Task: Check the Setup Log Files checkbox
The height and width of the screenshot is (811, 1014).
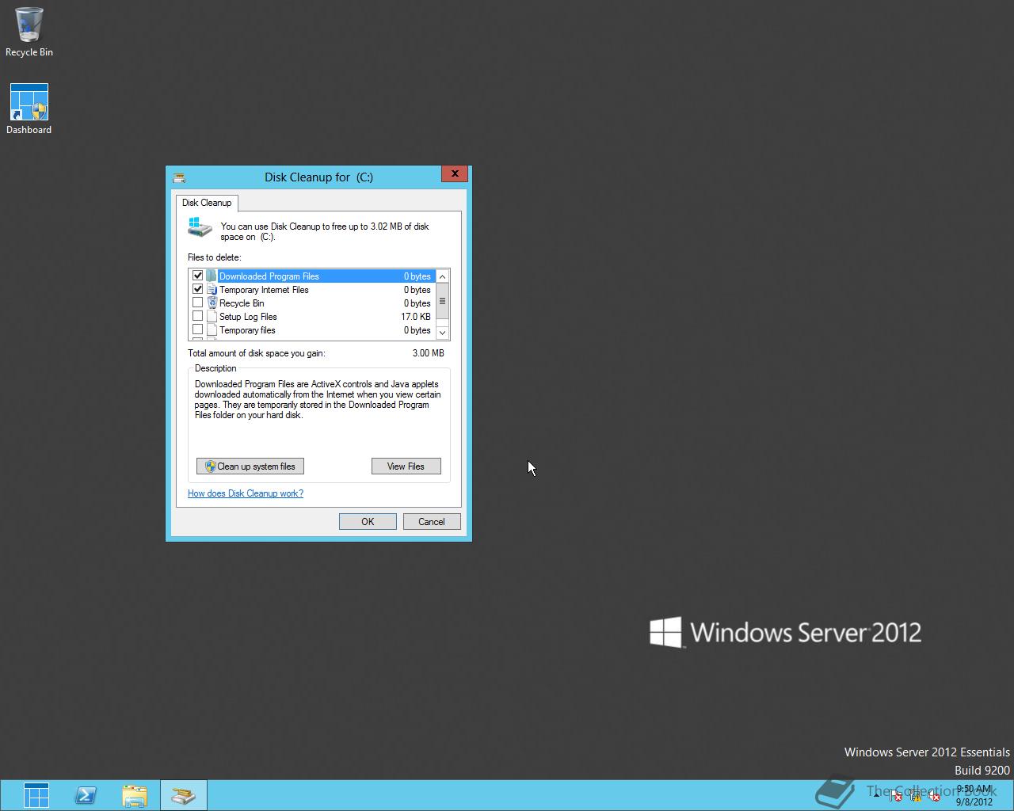Action: (x=198, y=316)
